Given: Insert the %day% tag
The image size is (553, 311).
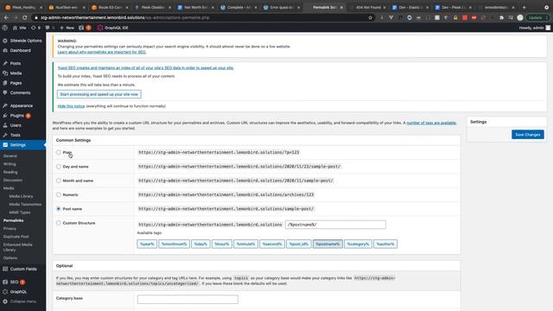Looking at the screenshot, I should [x=200, y=244].
